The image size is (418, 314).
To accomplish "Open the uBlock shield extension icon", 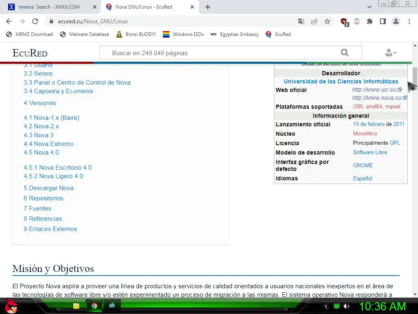I will pyautogui.click(x=345, y=22).
